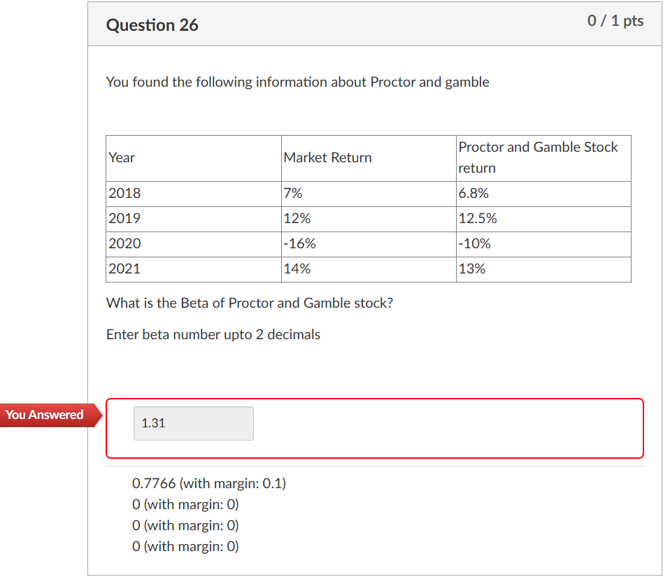The width and height of the screenshot is (670, 577).
Task: Click the Year column header
Action: (121, 157)
